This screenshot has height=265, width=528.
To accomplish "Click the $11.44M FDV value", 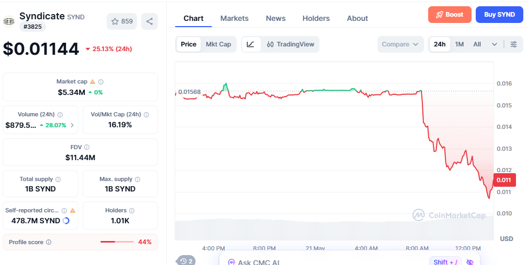I will pyautogui.click(x=80, y=157).
